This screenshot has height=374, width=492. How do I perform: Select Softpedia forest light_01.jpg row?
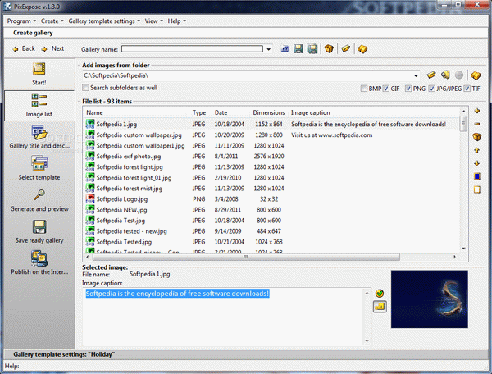pos(271,178)
